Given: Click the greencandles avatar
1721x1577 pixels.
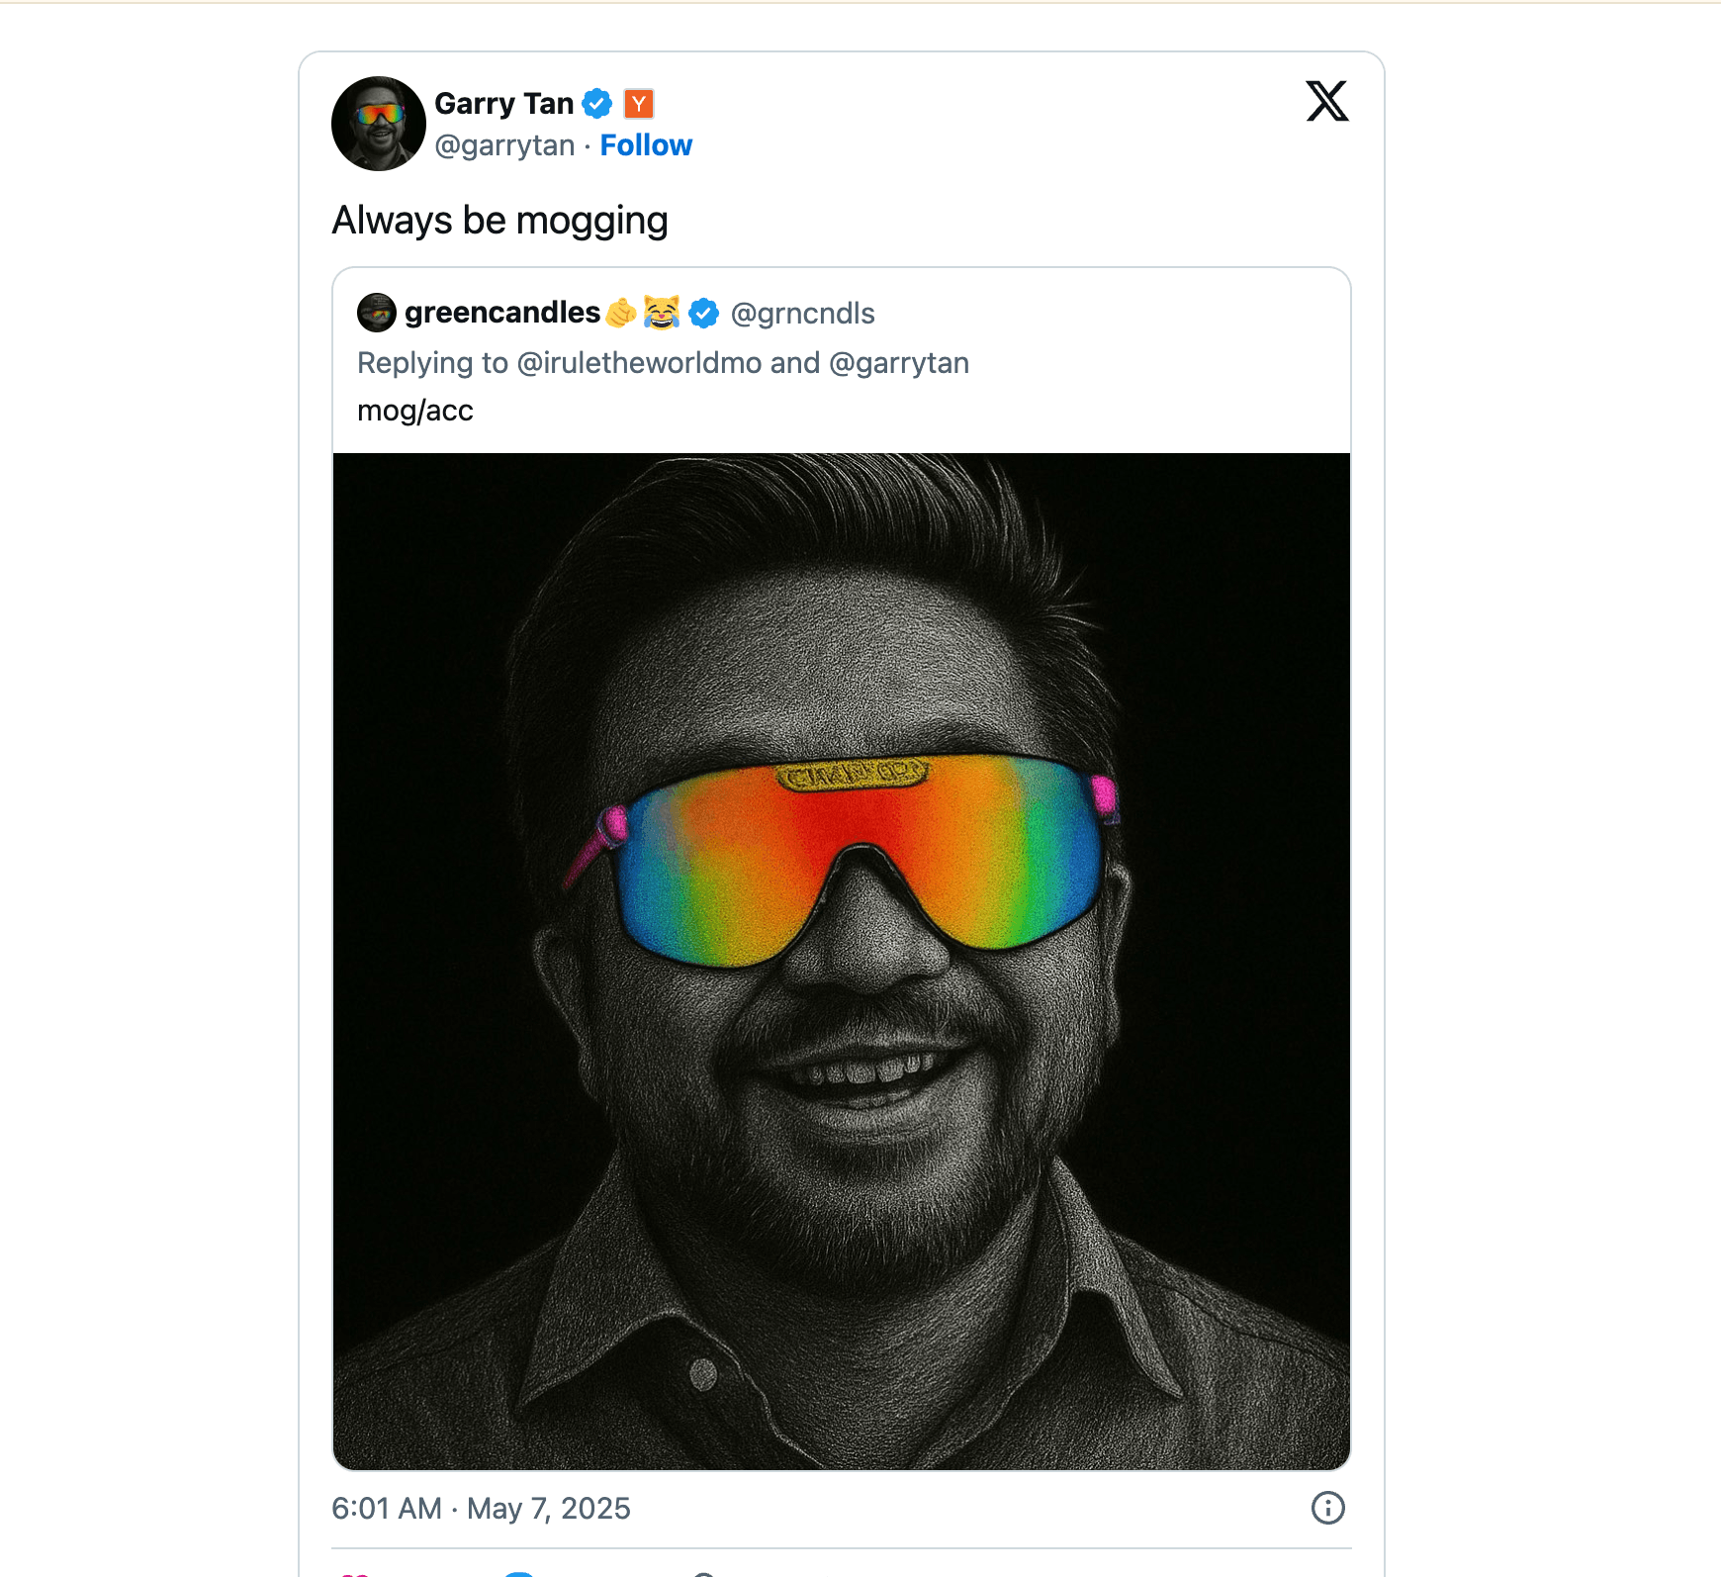Looking at the screenshot, I should click(374, 313).
